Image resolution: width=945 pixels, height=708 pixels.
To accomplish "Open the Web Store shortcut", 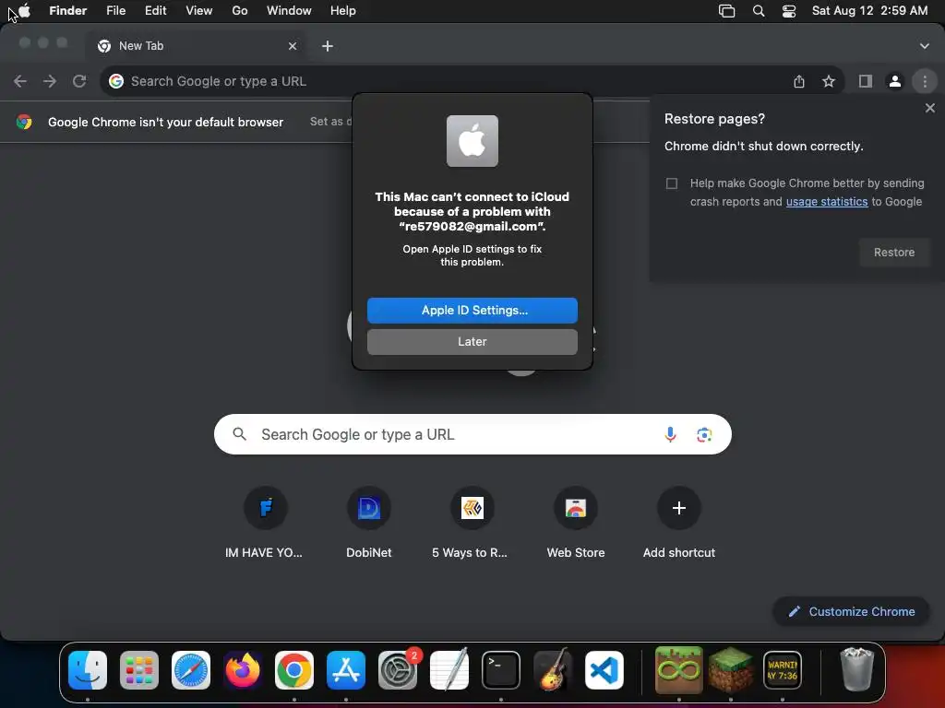I will coord(576,523).
